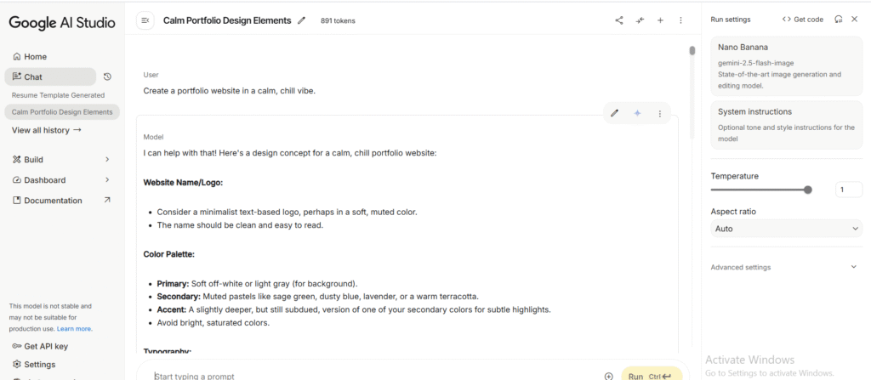The width and height of the screenshot is (871, 380).
Task: Click the Get code button
Action: [x=802, y=19]
